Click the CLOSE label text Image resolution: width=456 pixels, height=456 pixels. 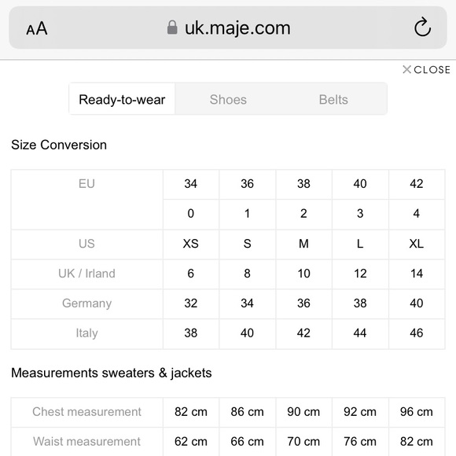click(432, 70)
